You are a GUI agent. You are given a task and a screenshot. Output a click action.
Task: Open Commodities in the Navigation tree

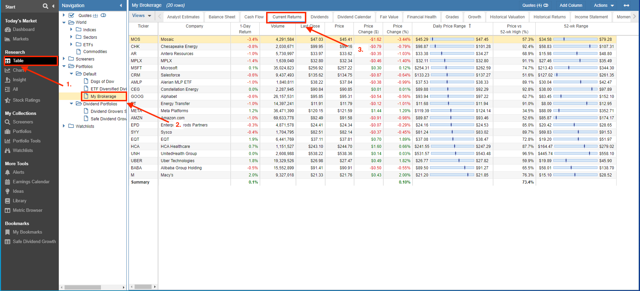[95, 52]
